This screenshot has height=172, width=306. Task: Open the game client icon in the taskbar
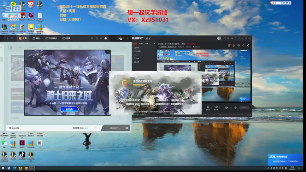click(32, 168)
